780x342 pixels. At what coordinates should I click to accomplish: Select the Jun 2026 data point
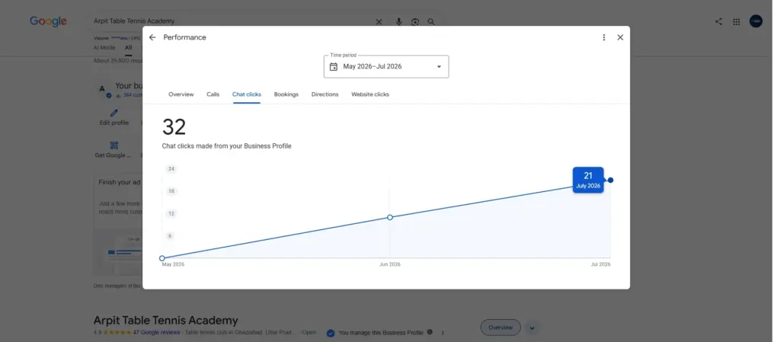coord(390,217)
